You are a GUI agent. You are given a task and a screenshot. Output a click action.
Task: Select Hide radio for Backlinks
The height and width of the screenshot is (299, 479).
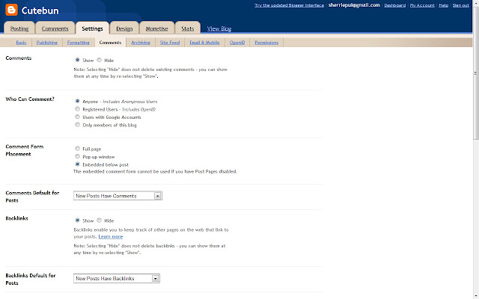coord(99,221)
